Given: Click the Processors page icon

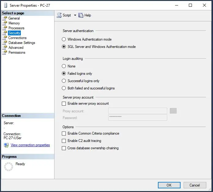Looking at the screenshot, I should tap(5, 28).
